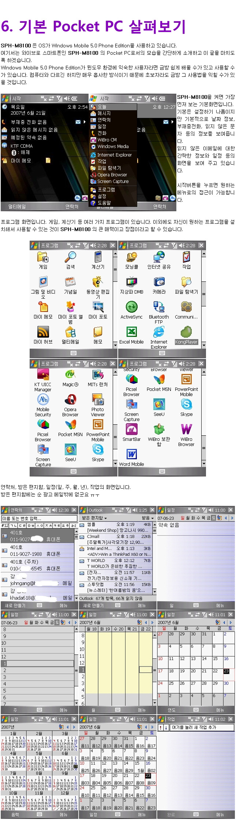Select the a-z contacts index tab

(74, 525)
